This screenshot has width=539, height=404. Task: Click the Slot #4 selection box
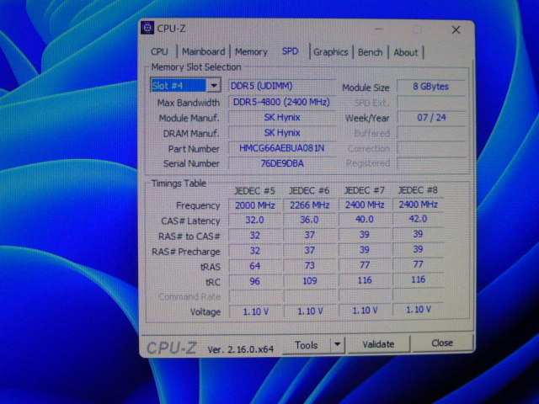point(179,86)
